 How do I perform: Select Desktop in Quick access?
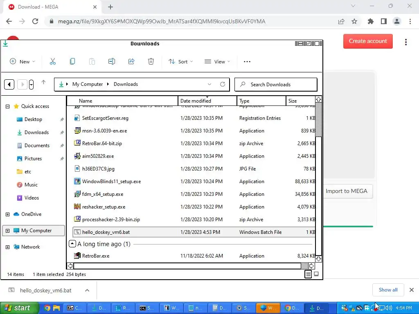pyautogui.click(x=33, y=119)
